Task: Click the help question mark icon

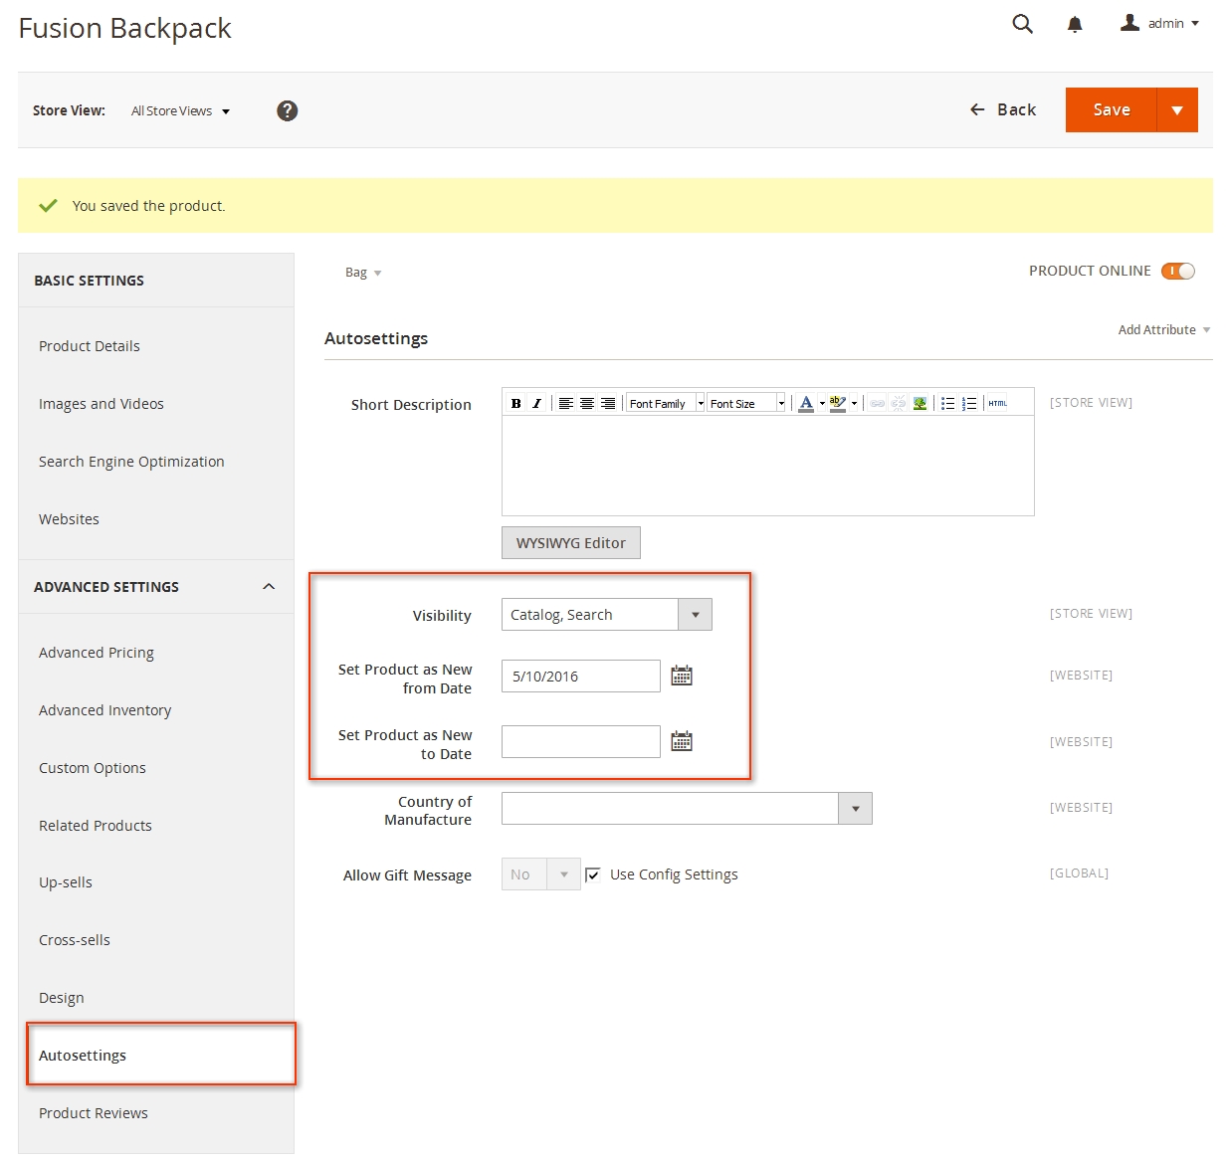Action: [x=288, y=110]
